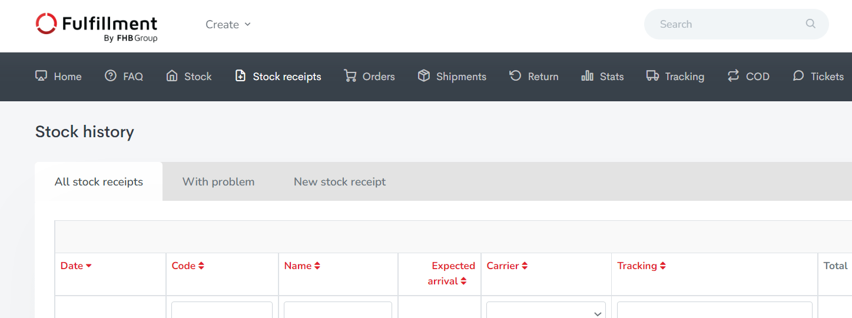
Task: Click the Orders shopping cart icon
Action: tap(350, 76)
